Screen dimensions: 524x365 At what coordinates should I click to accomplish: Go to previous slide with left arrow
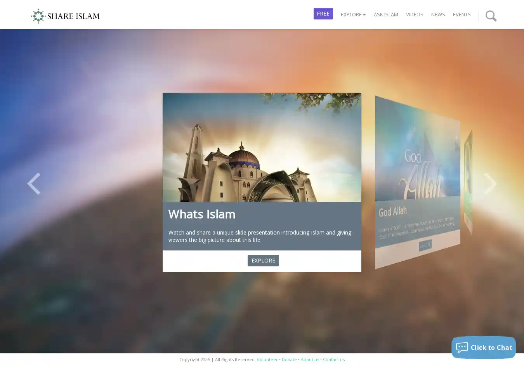pyautogui.click(x=34, y=184)
